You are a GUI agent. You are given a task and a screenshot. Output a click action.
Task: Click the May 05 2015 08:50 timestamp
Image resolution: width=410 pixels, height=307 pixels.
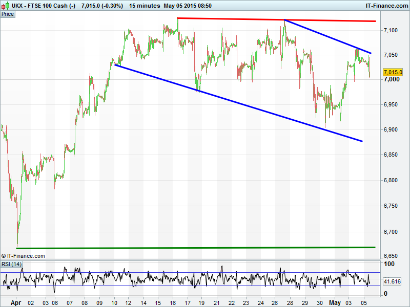point(188,6)
